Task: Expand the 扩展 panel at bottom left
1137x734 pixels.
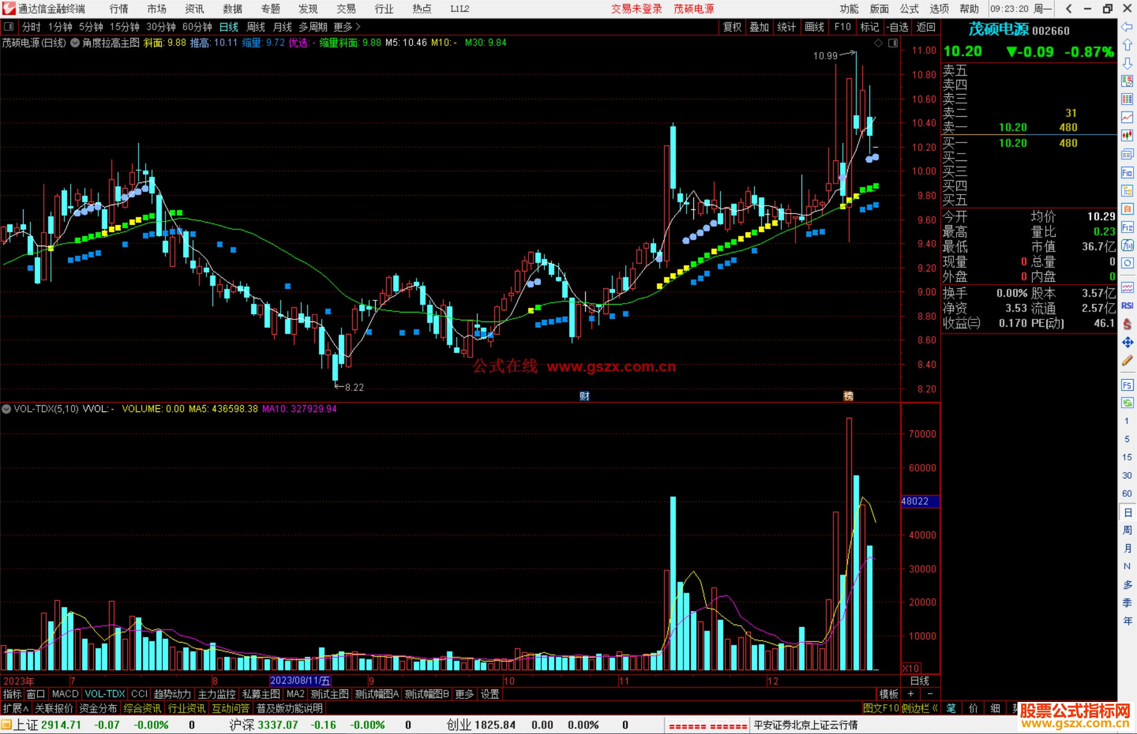Action: (15, 708)
